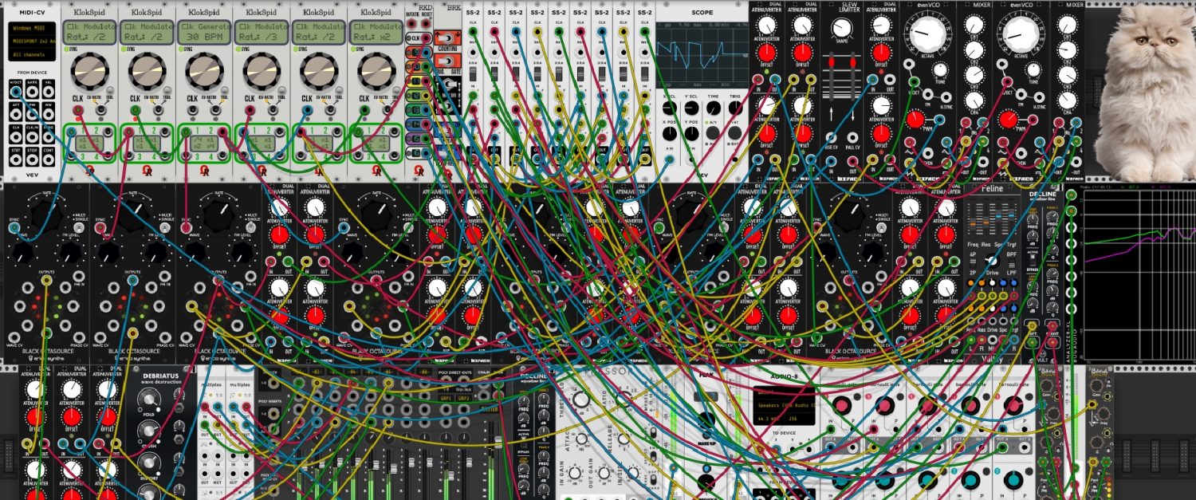Click the CH1 knob on the left Mixer
Viewport: 1196px width, 500px height.
coord(974,25)
